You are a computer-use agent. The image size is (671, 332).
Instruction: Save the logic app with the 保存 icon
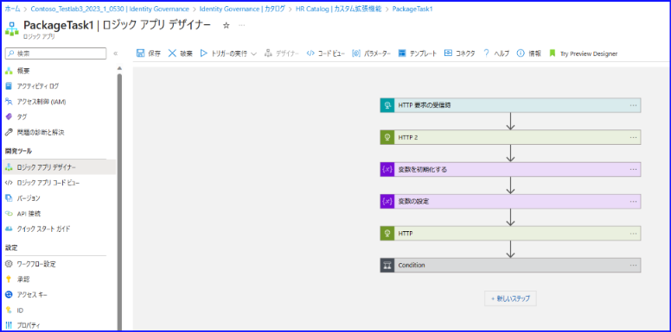140,53
